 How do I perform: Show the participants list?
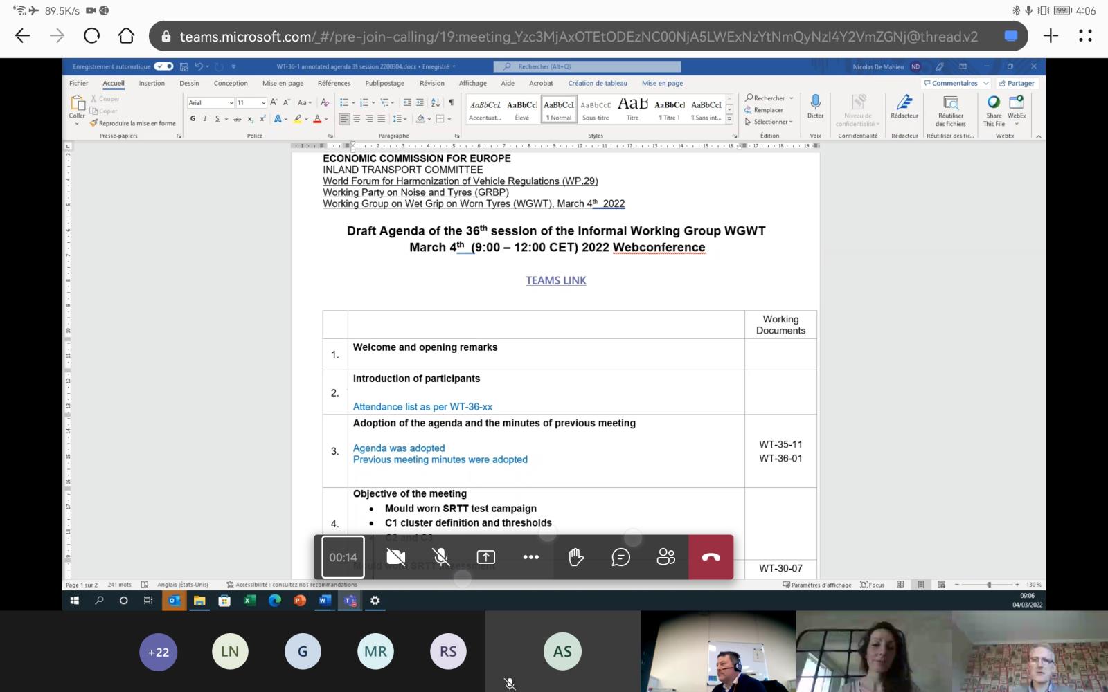665,557
